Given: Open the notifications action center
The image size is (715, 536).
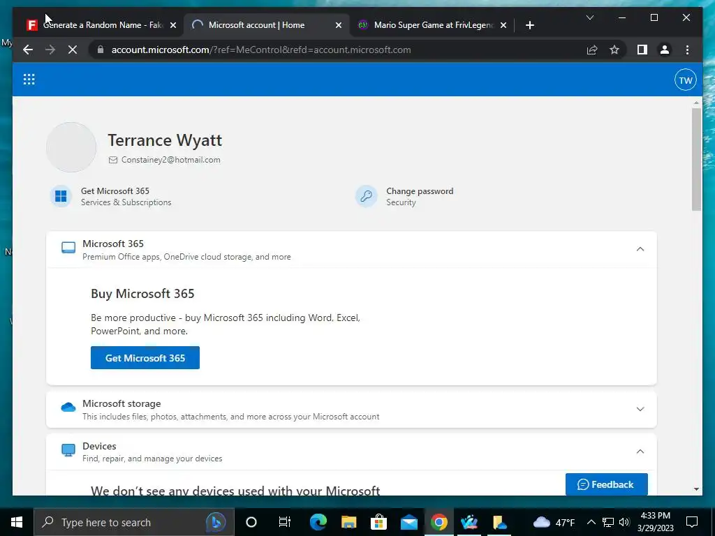Looking at the screenshot, I should tap(692, 522).
